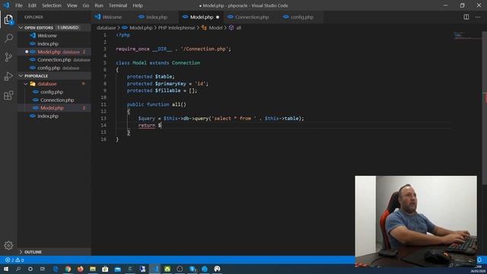Viewport: 487px width, 274px height.
Task: Open Microsoft Store from the taskbar
Action: tap(105, 269)
